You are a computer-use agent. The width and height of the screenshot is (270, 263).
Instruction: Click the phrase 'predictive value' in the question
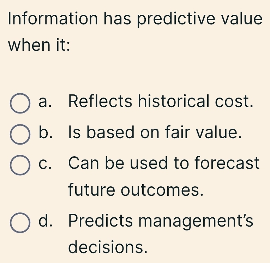(199, 18)
